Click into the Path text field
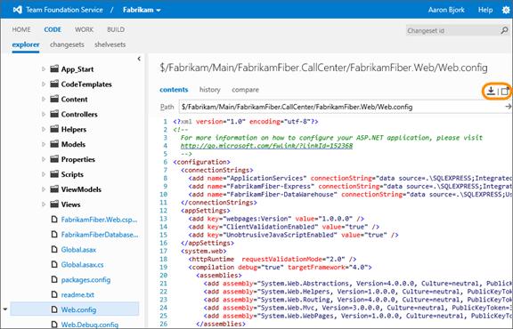The width and height of the screenshot is (513, 329). tap(342, 107)
